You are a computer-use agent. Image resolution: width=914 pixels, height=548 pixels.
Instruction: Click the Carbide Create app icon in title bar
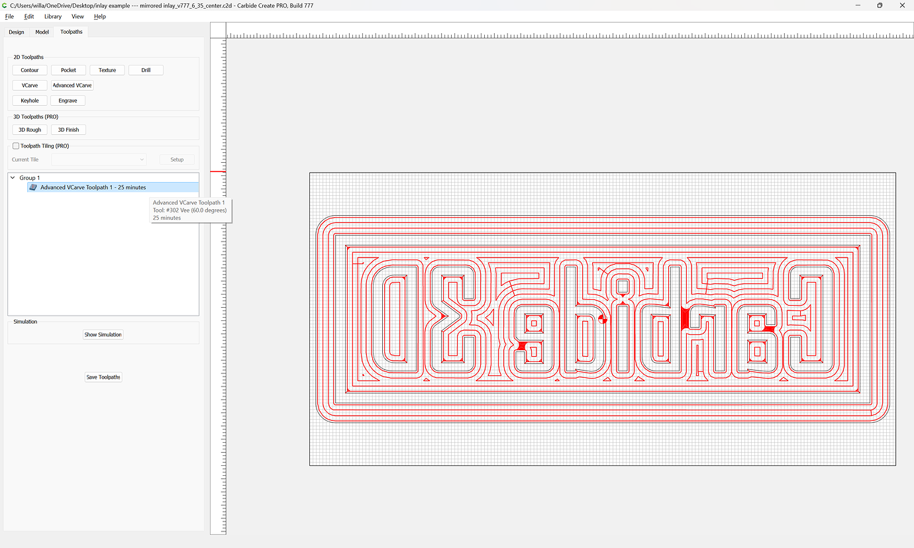point(5,5)
